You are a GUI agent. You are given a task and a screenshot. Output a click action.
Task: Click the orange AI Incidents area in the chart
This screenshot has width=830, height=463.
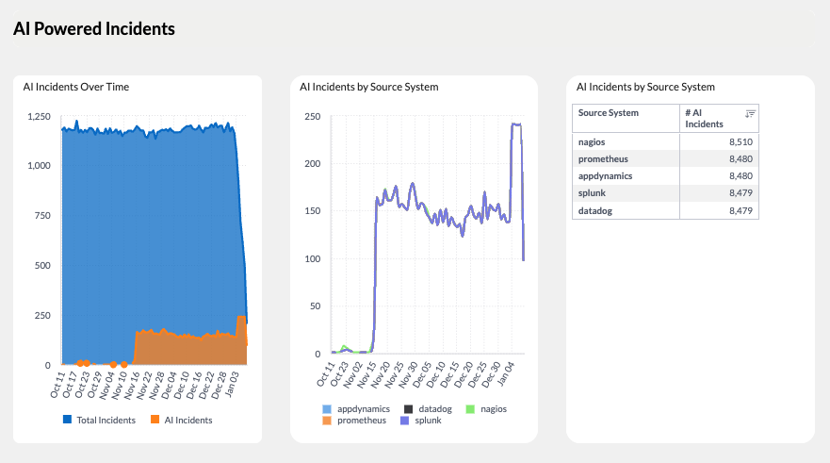[190, 350]
